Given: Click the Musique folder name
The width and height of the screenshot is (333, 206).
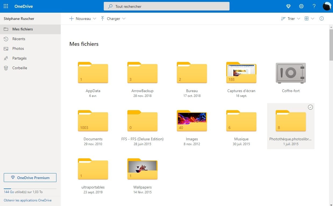Looking at the screenshot, I should point(241,139).
